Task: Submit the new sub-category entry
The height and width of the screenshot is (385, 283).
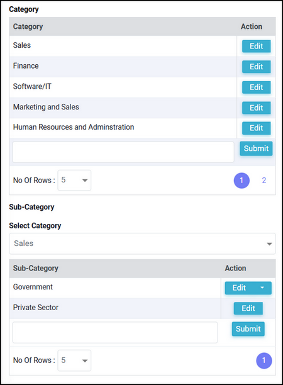Action: (x=248, y=329)
